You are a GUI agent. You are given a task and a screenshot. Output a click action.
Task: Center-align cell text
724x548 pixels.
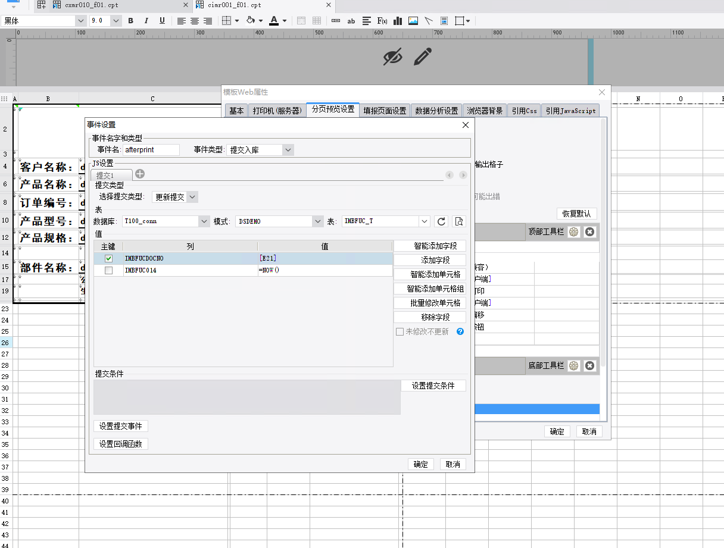tap(195, 21)
